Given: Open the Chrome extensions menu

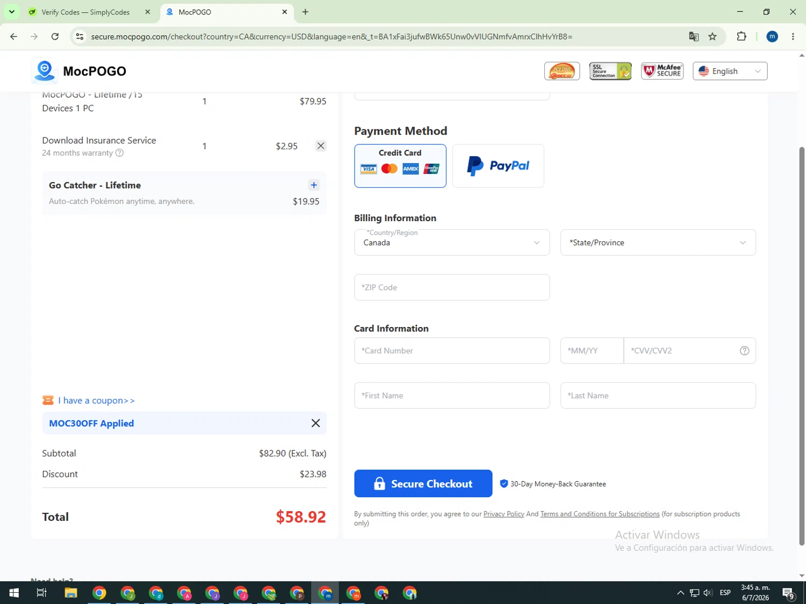Looking at the screenshot, I should 742,37.
